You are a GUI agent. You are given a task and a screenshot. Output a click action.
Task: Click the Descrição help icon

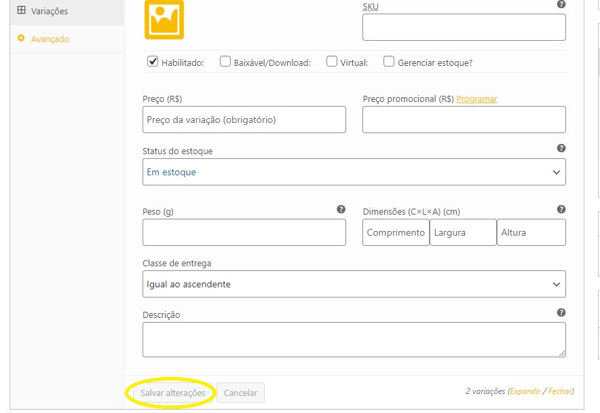click(561, 312)
